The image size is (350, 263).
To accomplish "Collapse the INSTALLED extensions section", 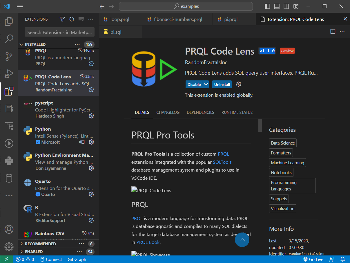I will coord(21,44).
